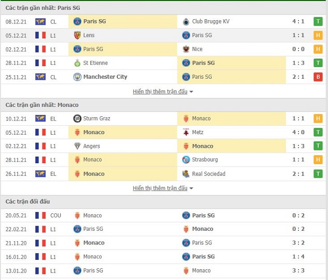The image size is (328, 280).
Task: Select the 20.05.21 Monaco vs Paris SG head-to-head match
Action: 163,215
